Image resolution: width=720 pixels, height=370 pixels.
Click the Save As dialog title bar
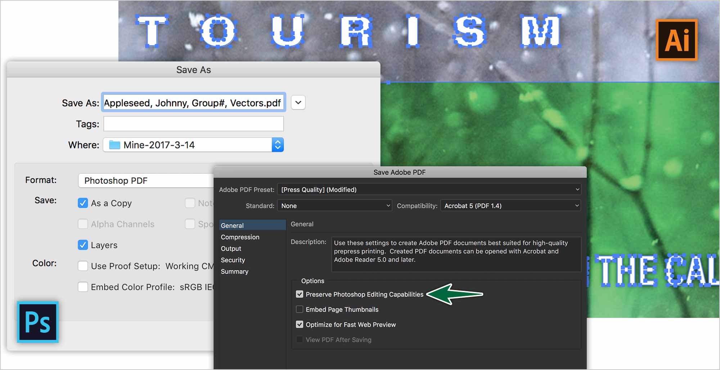point(194,70)
